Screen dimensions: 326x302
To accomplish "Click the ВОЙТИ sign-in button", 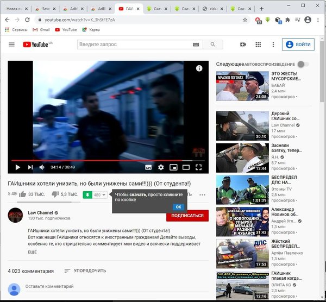I will (x=298, y=45).
